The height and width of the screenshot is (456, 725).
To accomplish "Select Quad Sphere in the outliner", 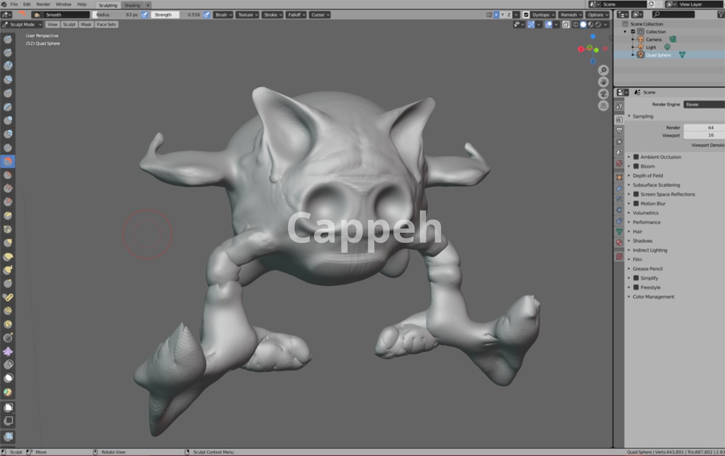I will tap(658, 55).
